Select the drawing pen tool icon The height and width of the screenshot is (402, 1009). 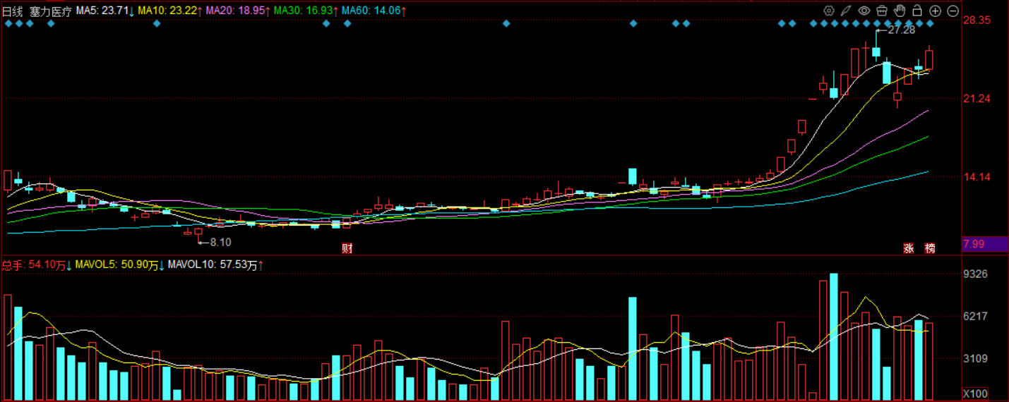coord(846,11)
